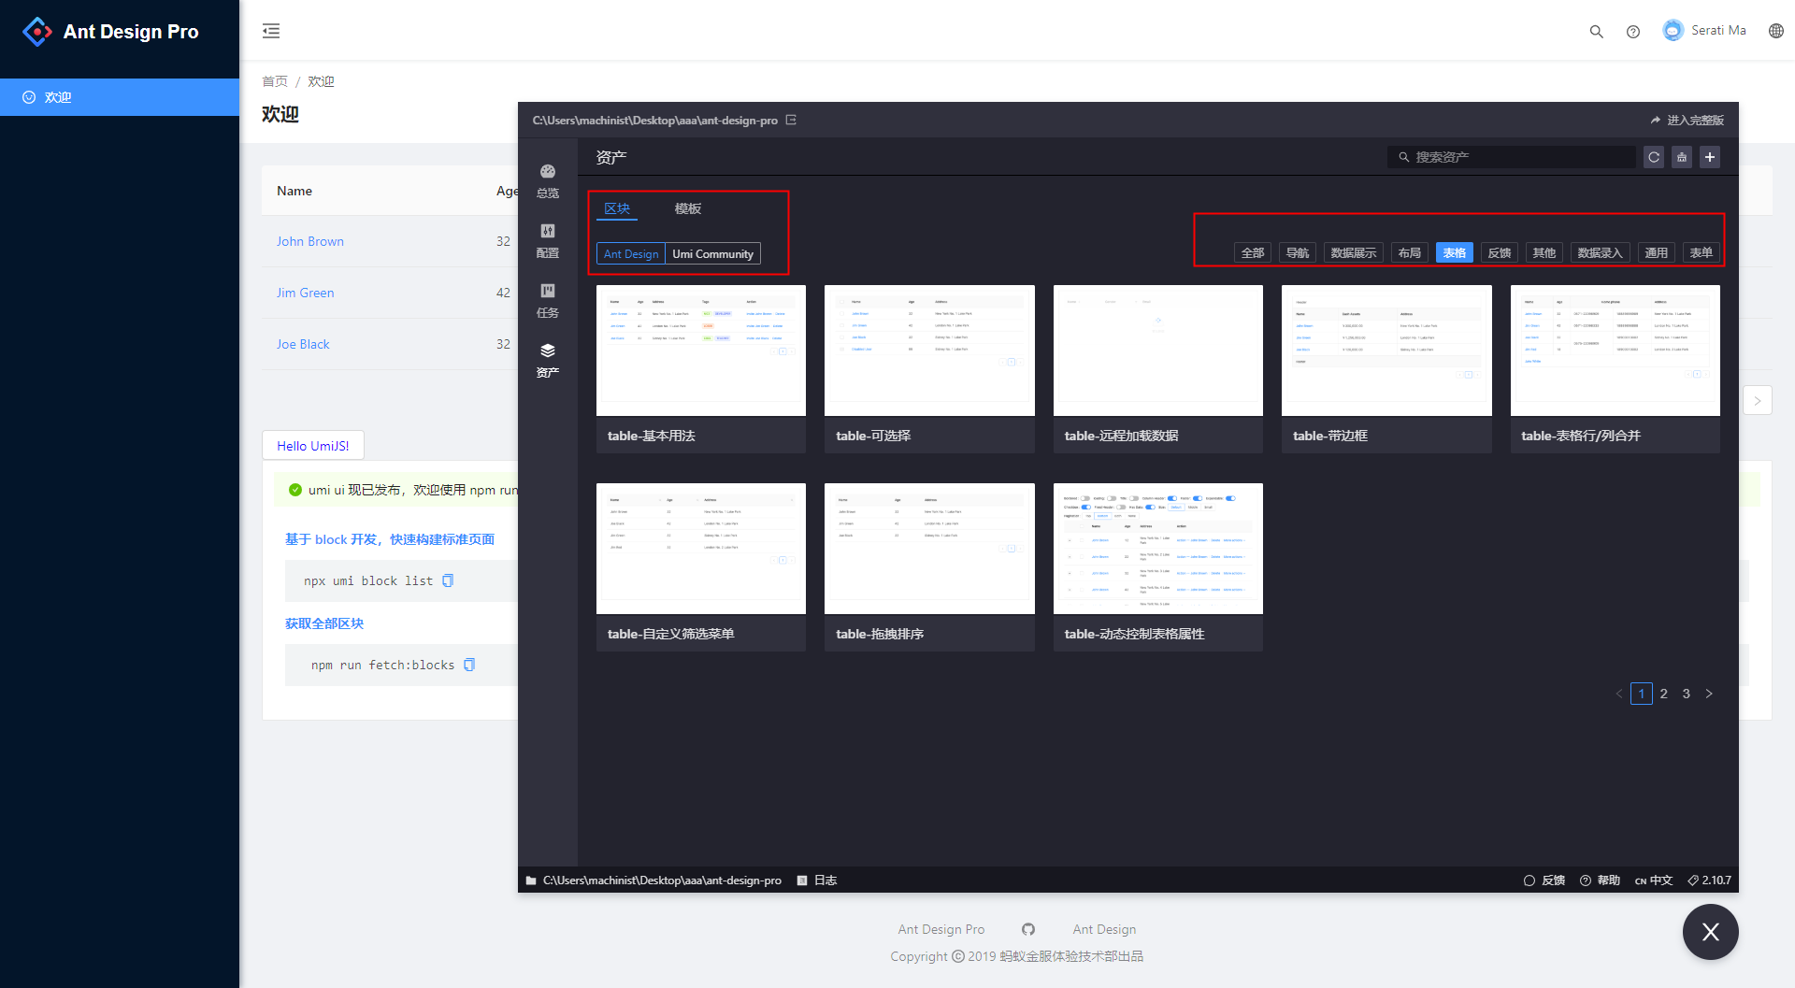Open the table-自定义筛选菜单 block thumbnail

pyautogui.click(x=701, y=549)
